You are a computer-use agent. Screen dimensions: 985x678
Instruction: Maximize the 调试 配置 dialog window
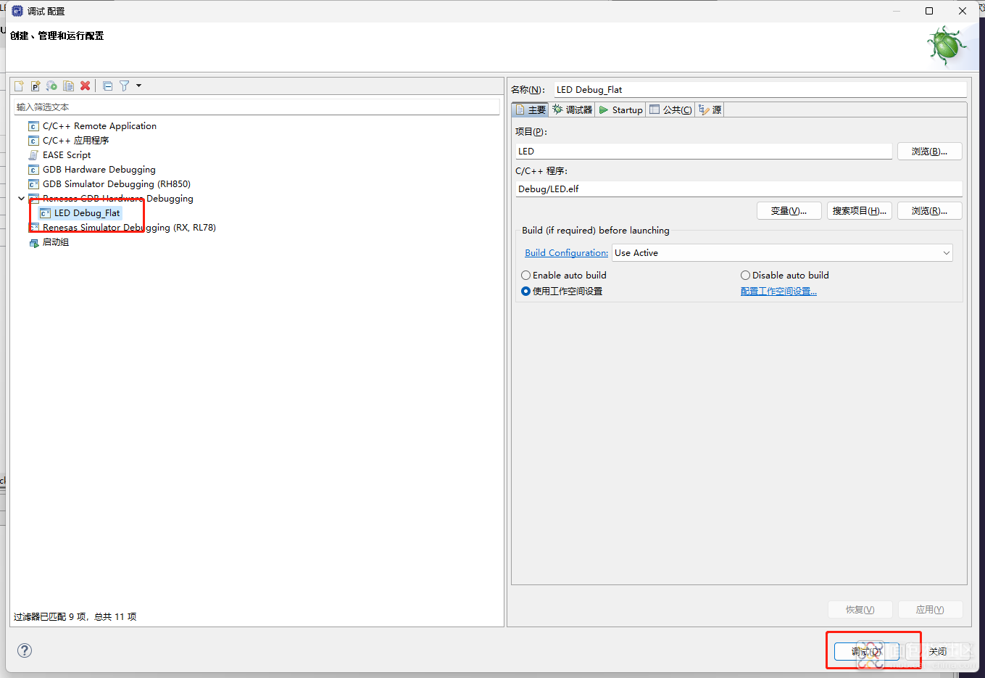pos(929,11)
